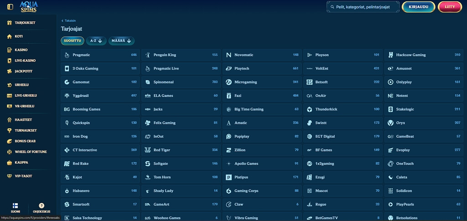Open Wheel of Fortune icon
467x221 pixels.
[10, 152]
